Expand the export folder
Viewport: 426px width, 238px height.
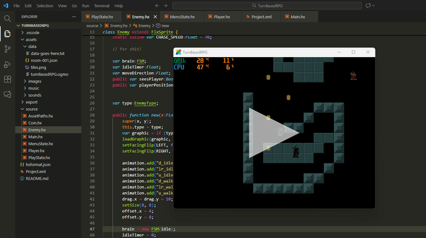[31, 102]
